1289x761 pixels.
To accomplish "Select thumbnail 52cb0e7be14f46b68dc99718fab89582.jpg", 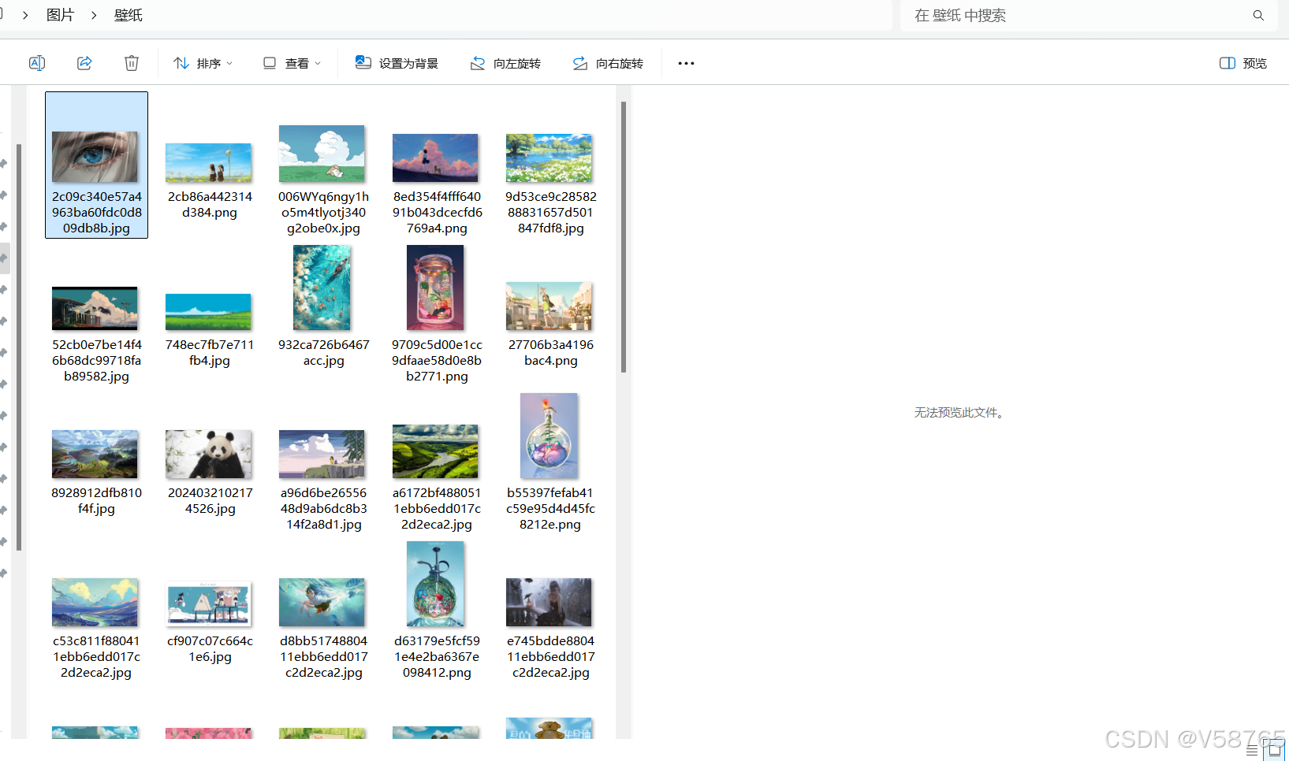I will (x=95, y=308).
